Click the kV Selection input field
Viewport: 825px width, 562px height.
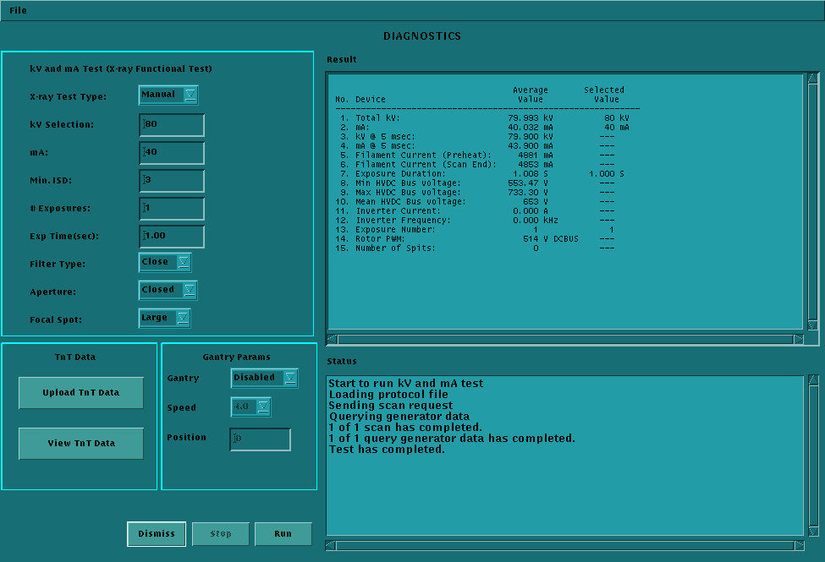(x=173, y=125)
